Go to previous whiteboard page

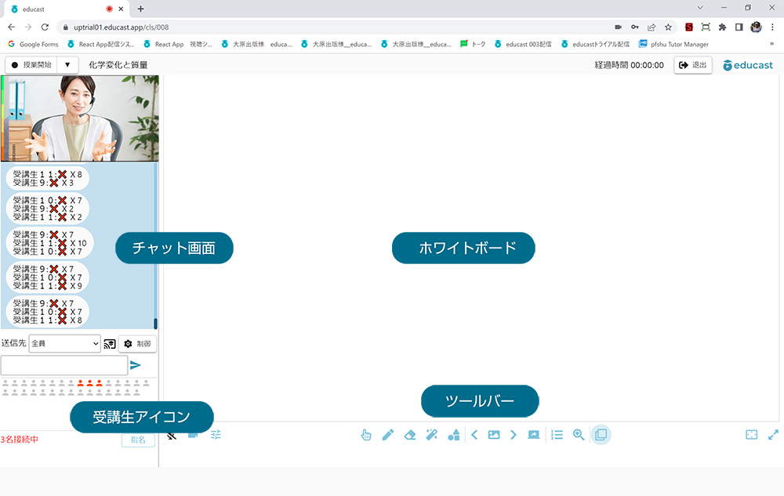point(474,435)
